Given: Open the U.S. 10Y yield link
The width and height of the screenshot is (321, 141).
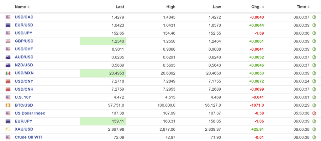Looking at the screenshot, I should click(x=23, y=97).
